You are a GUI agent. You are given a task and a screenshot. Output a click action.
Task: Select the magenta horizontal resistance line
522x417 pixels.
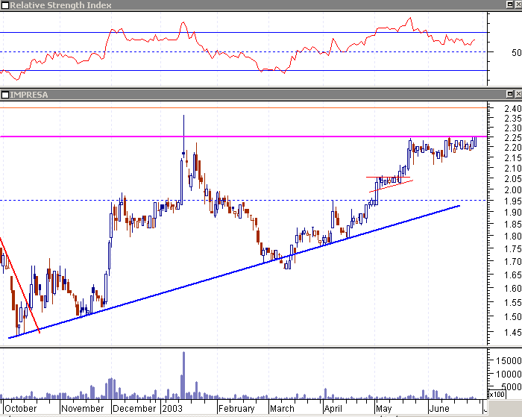(243, 137)
